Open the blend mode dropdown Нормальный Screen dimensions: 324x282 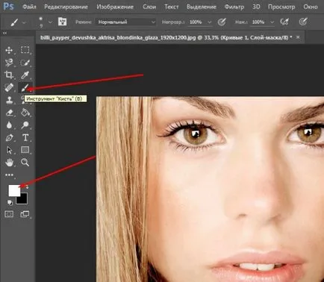click(126, 22)
